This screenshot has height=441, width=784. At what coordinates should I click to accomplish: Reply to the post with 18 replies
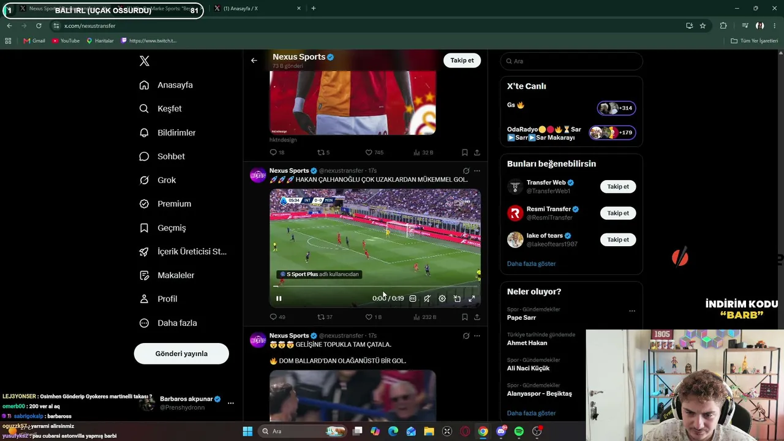(x=277, y=153)
